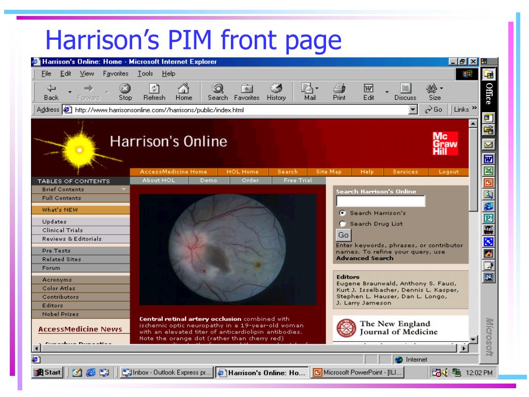
Task: Open Search pane from toolbar
Action: pyautogui.click(x=217, y=92)
